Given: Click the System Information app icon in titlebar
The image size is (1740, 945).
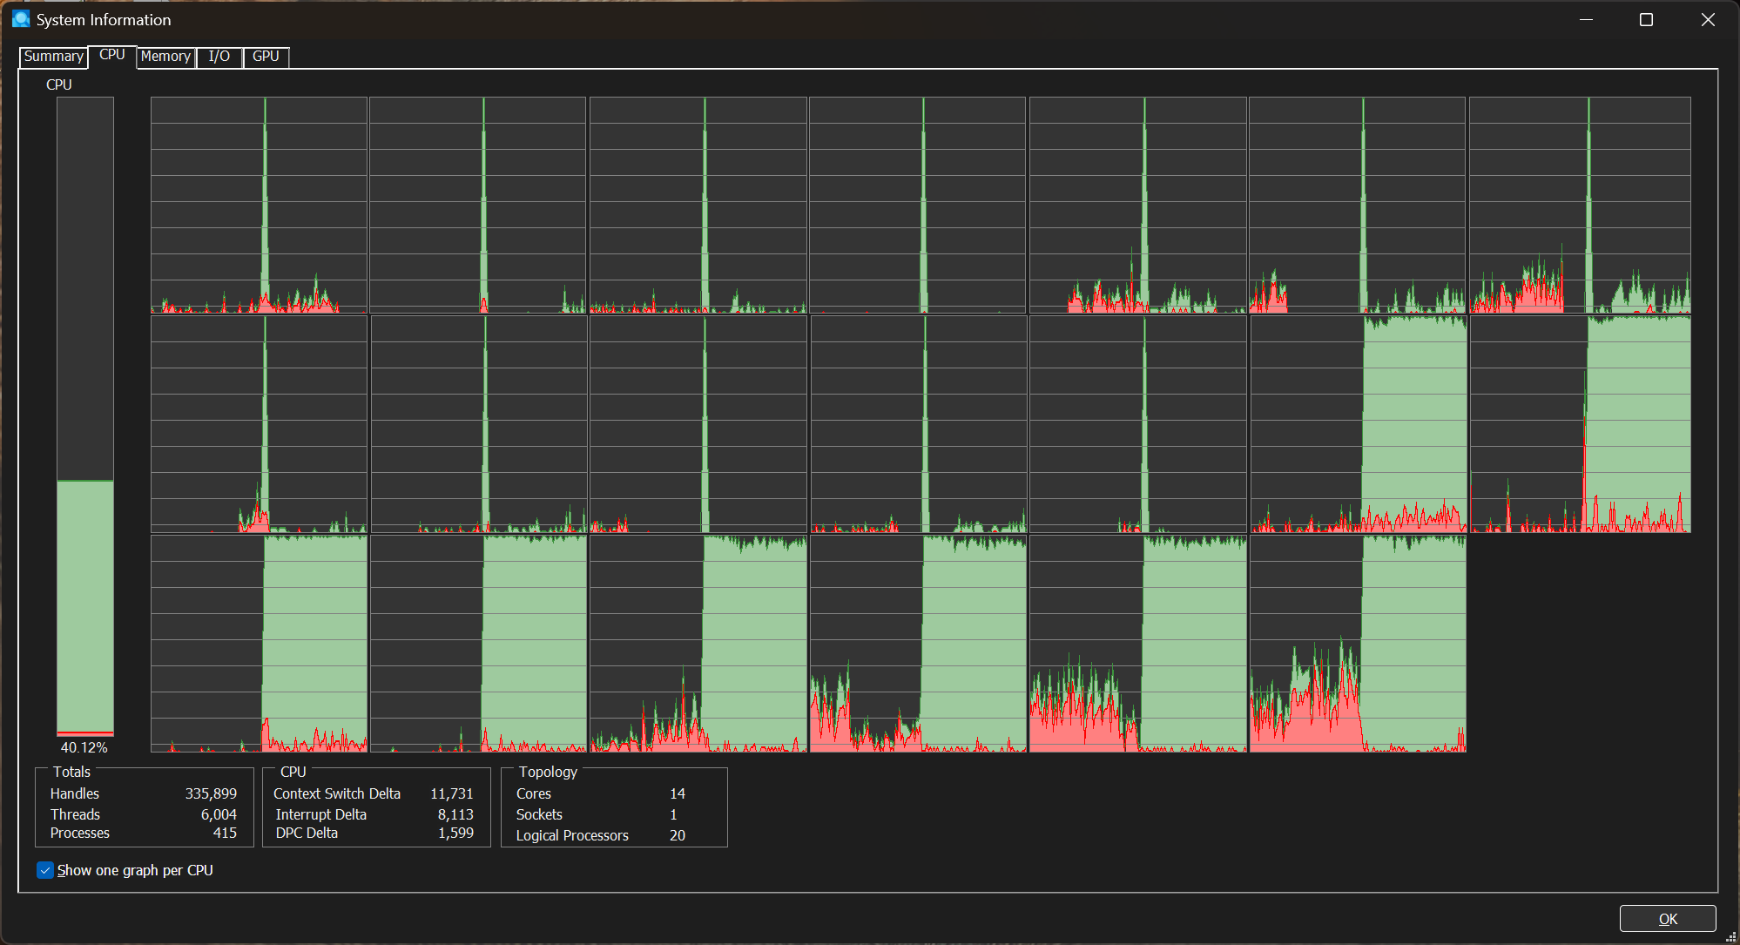Looking at the screenshot, I should (19, 19).
